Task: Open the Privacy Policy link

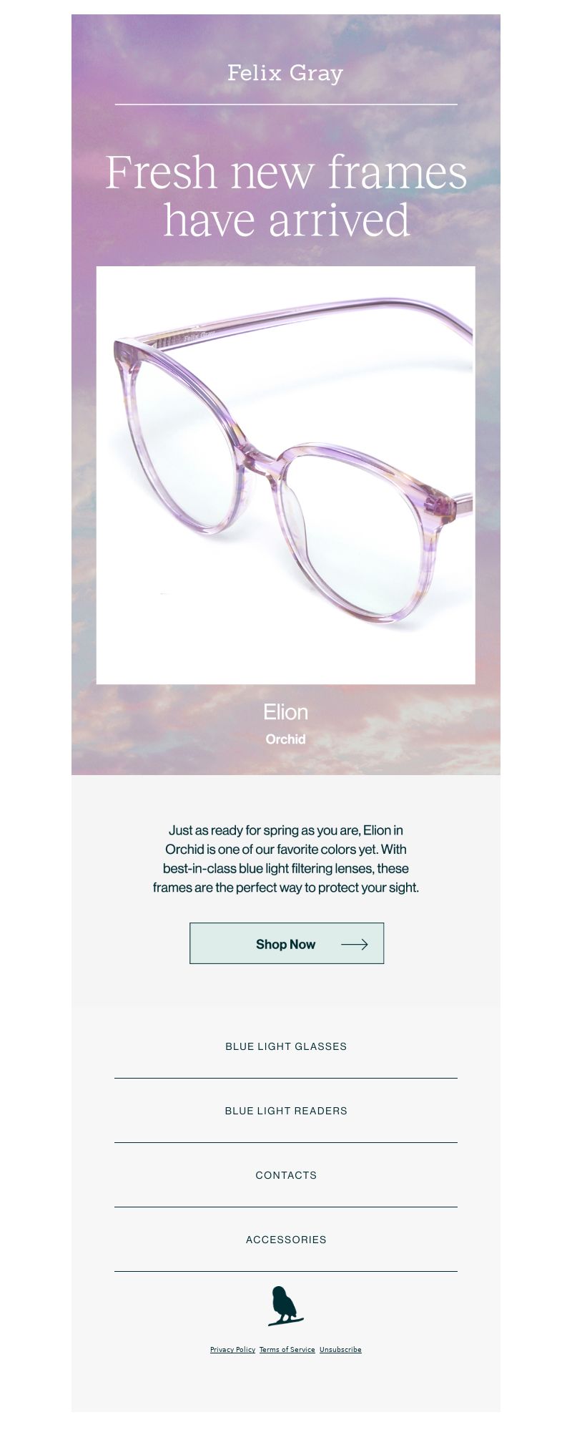Action: click(232, 1350)
